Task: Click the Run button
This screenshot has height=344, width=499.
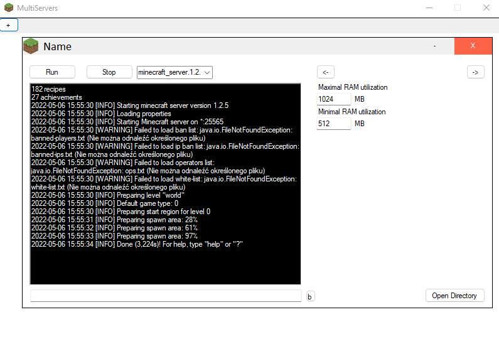Action: pyautogui.click(x=52, y=72)
